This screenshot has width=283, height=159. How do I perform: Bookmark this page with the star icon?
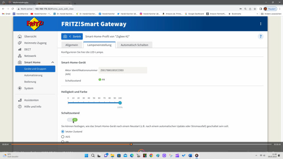[x=255, y=8]
